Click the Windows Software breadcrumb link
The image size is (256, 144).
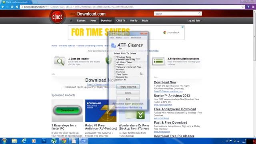click(x=67, y=46)
